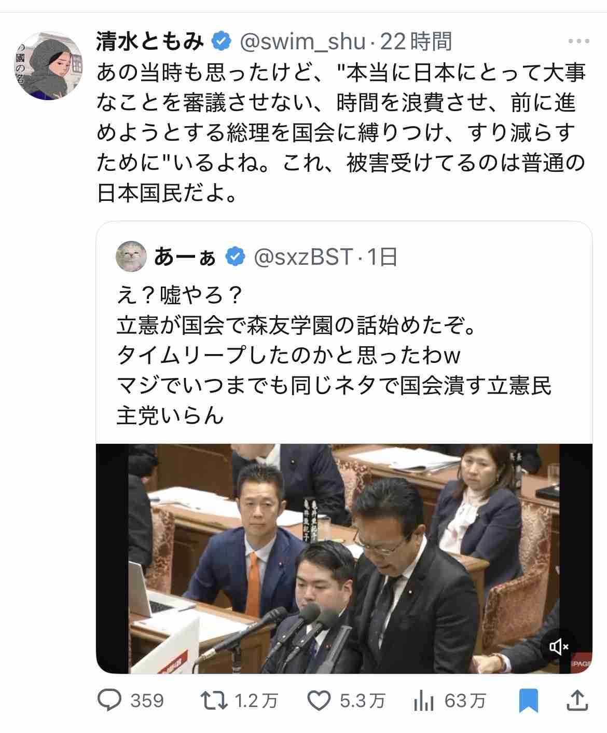Open the quoted post text about 森友学園

pos(335,356)
